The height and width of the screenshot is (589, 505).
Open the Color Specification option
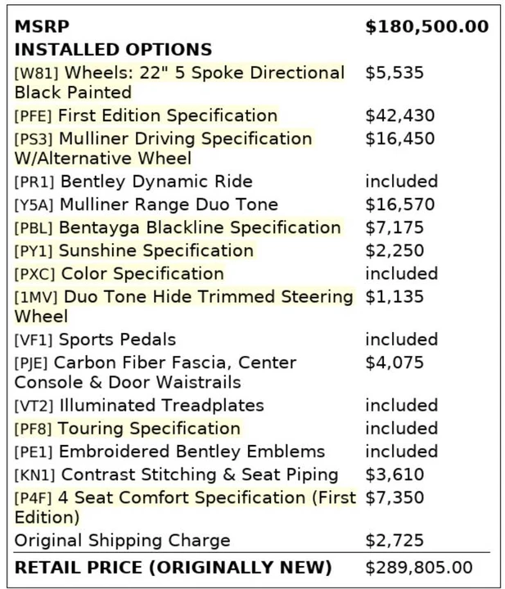point(119,273)
